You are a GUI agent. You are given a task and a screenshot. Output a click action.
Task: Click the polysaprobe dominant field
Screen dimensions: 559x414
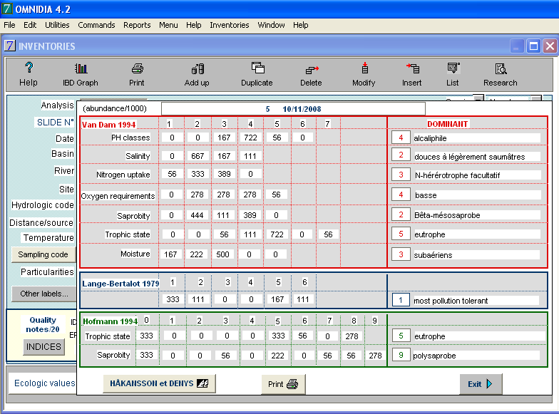click(476, 355)
